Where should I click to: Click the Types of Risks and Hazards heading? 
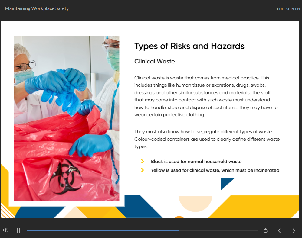click(189, 46)
